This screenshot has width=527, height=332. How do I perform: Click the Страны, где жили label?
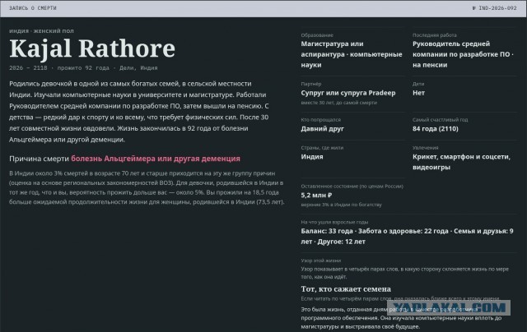tap(322, 148)
